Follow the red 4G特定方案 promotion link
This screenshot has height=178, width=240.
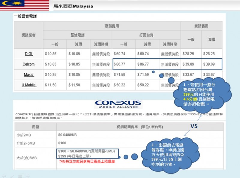coord(87,161)
